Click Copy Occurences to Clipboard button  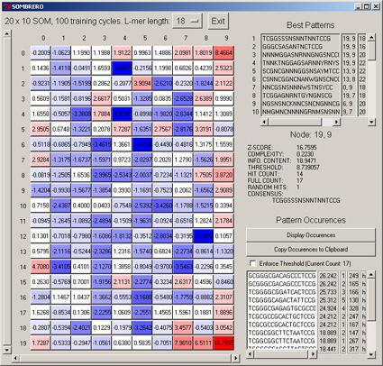[x=311, y=249]
